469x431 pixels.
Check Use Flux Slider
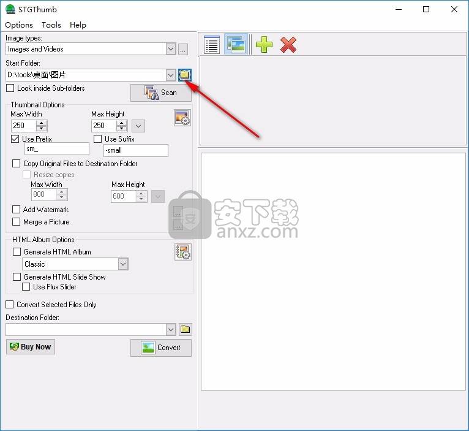(x=26, y=287)
